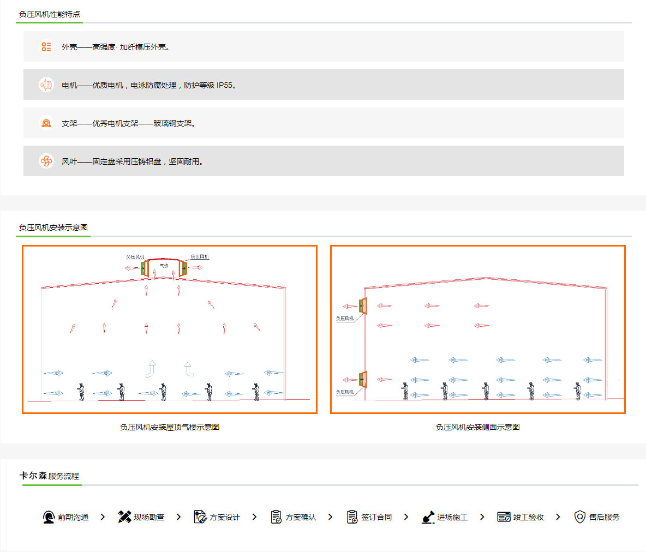Open the rooftop installation diagram image
Viewport: 646px width, 552px height.
170,329
